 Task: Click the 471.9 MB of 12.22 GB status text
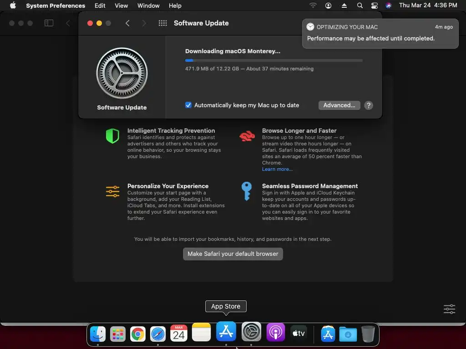tap(249, 69)
